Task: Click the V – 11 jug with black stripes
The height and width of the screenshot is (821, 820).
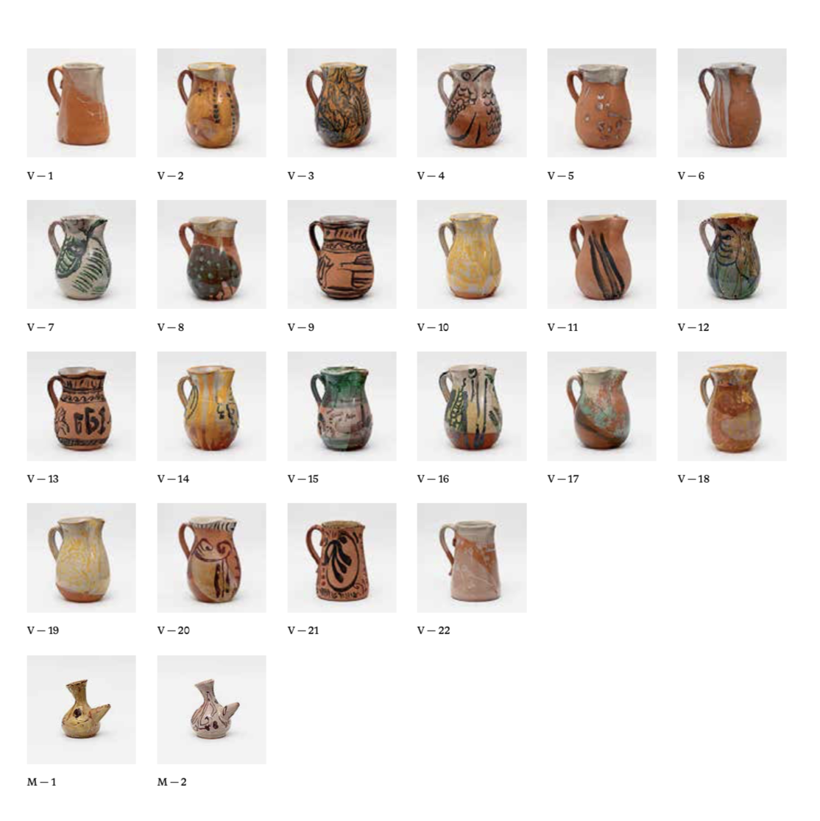Action: click(601, 254)
